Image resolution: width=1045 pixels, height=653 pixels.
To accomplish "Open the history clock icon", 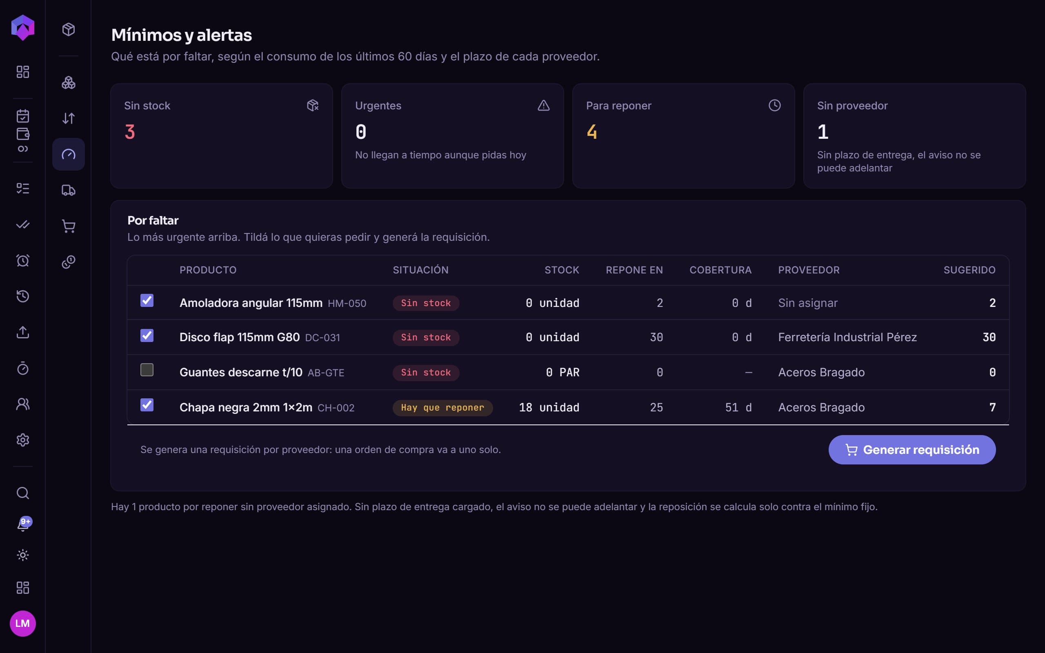I will coord(22,296).
